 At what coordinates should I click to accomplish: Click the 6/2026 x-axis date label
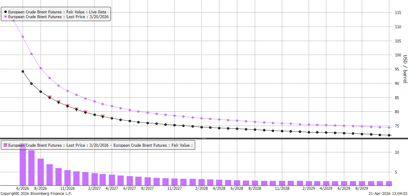pyautogui.click(x=23, y=188)
